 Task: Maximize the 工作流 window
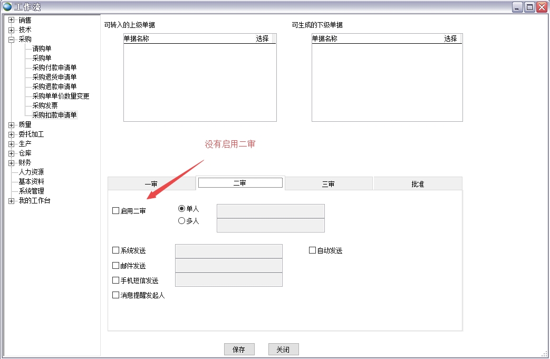[x=529, y=7]
